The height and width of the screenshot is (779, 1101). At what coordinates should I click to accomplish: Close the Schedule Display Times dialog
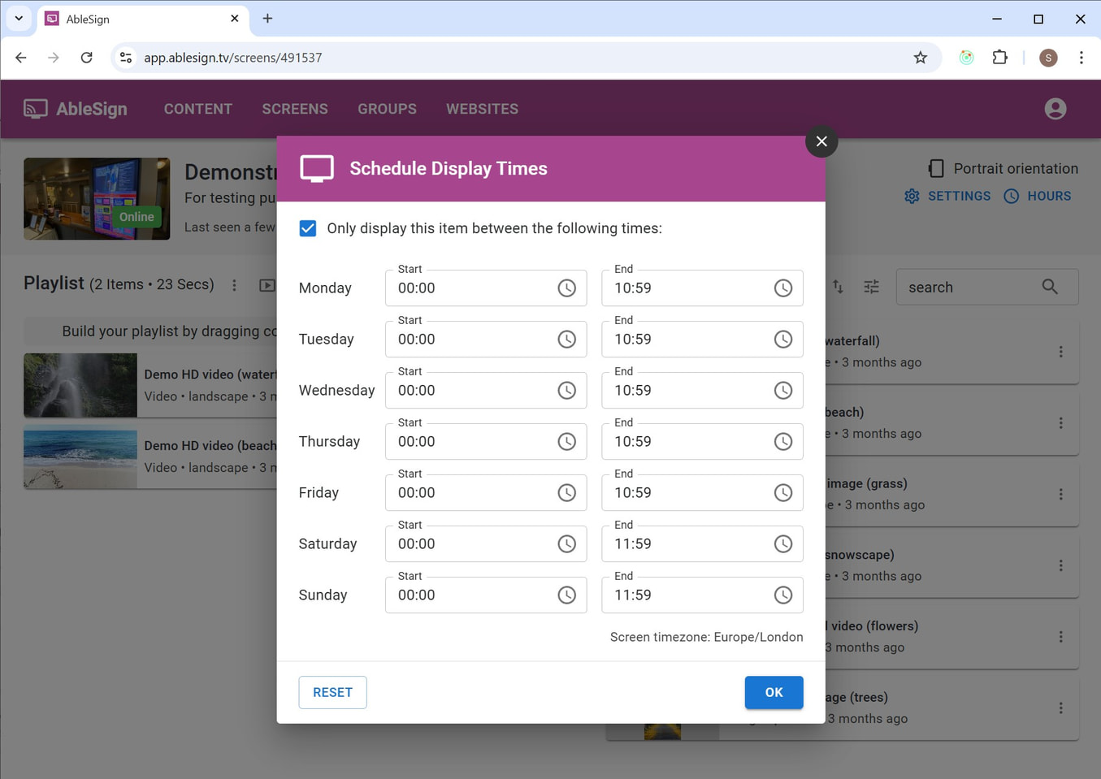point(821,141)
